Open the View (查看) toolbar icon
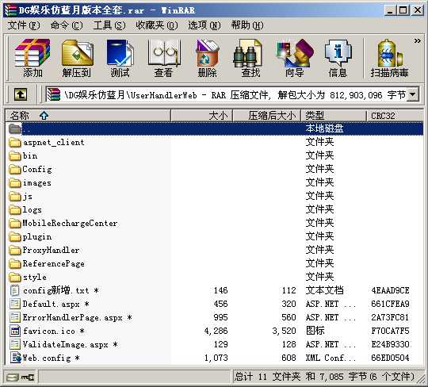The height and width of the screenshot is (387, 428). [163, 58]
